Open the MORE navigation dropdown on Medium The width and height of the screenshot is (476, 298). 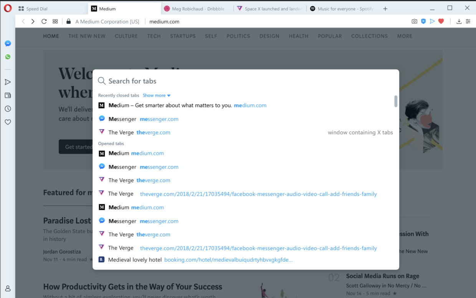[404, 36]
